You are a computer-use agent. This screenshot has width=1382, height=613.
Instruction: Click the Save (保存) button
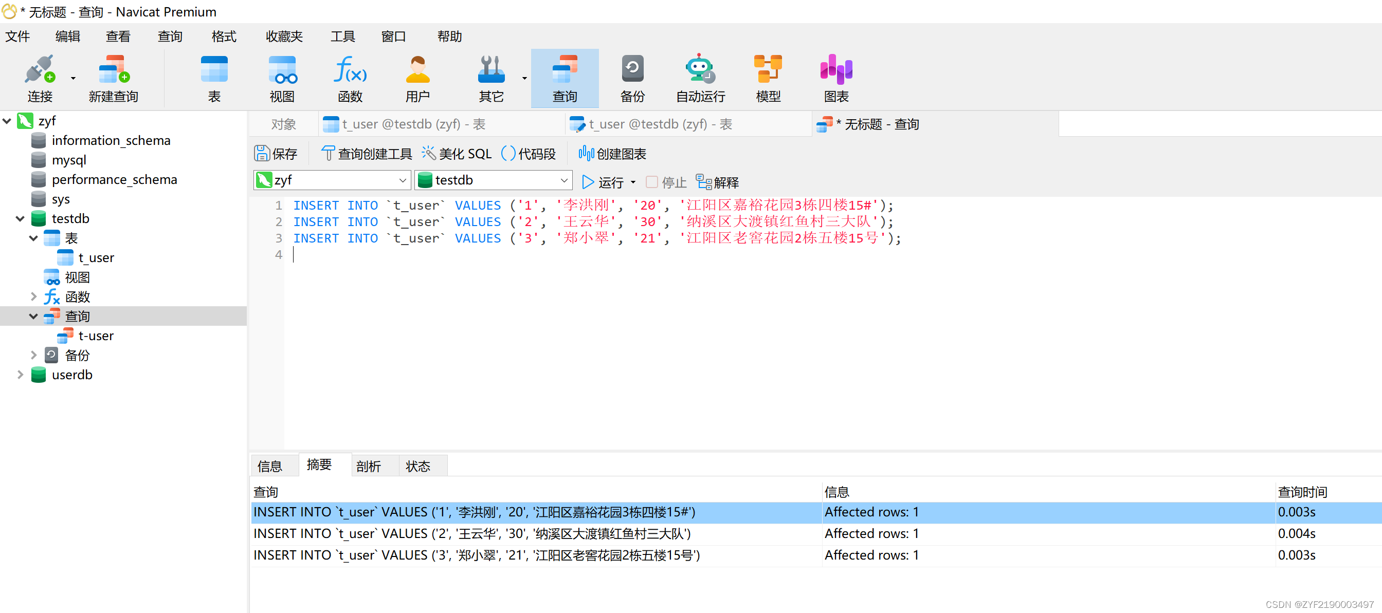click(275, 154)
